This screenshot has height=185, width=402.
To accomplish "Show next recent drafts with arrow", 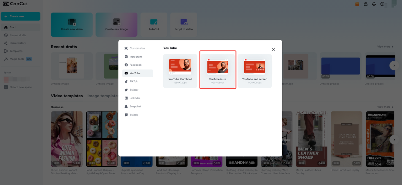I will point(394,65).
